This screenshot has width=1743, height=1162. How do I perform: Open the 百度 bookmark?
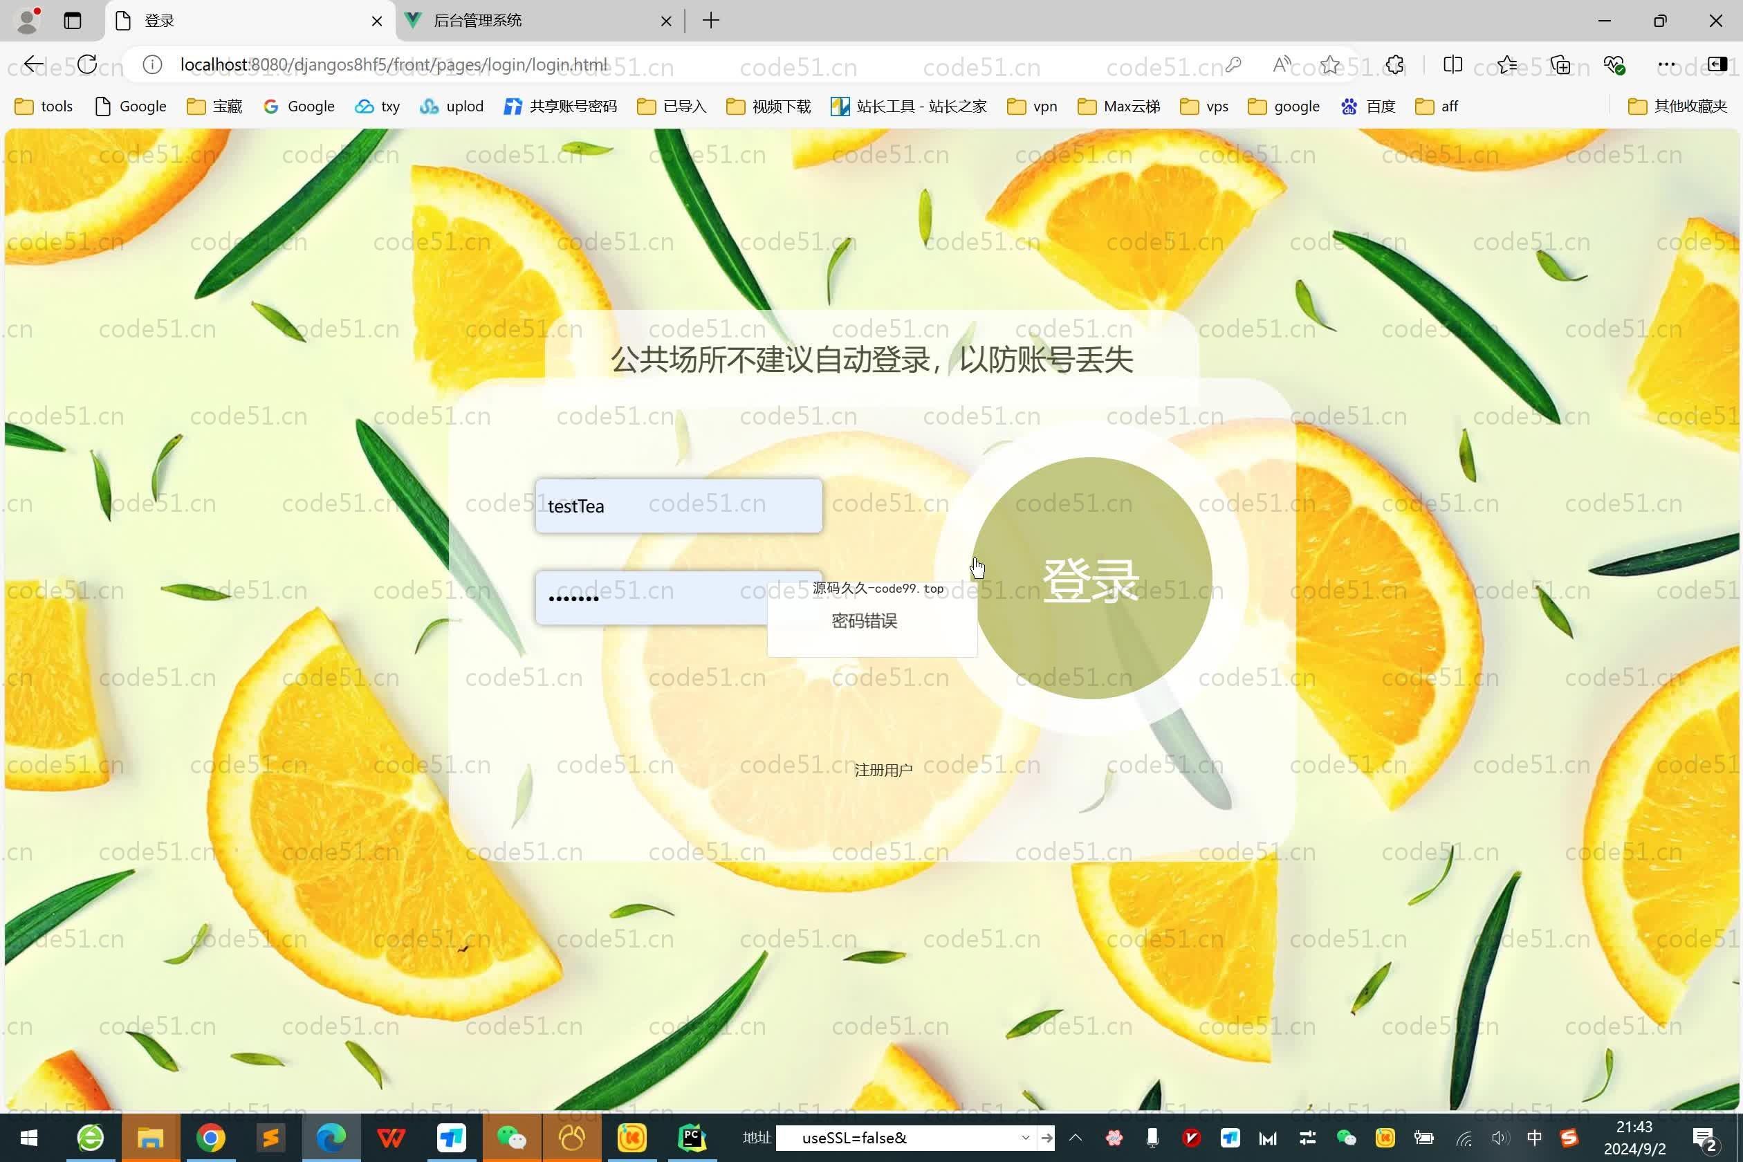click(x=1368, y=106)
